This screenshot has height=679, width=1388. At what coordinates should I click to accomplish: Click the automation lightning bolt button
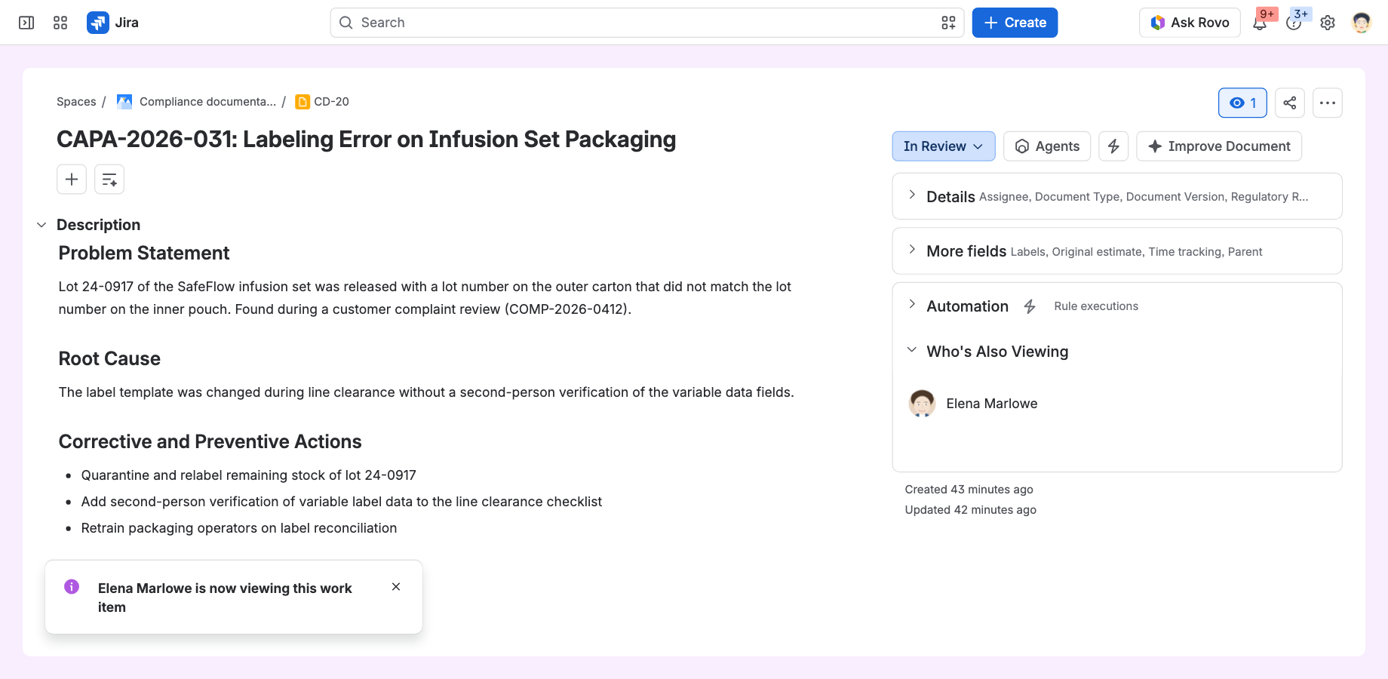click(x=1113, y=146)
